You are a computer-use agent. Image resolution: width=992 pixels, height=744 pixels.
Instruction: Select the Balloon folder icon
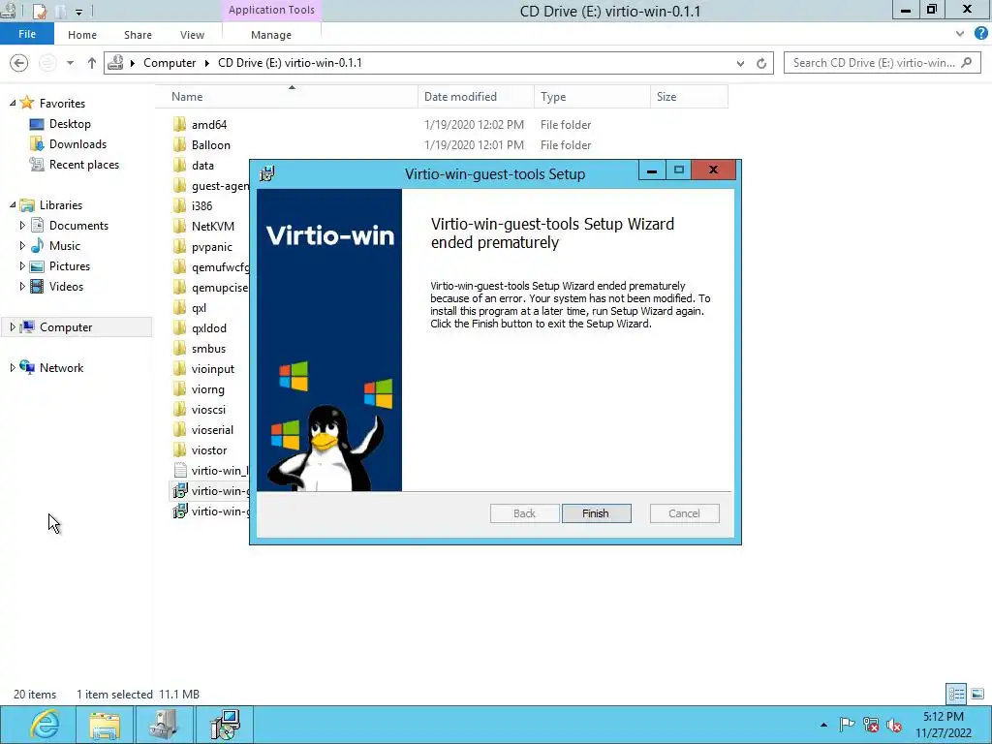179,145
